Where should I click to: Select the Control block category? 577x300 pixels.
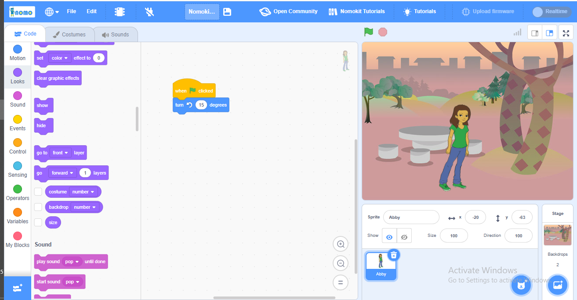click(18, 146)
